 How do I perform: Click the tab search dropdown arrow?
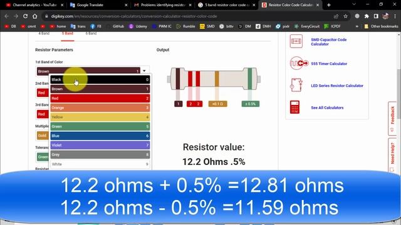[x=354, y=4]
